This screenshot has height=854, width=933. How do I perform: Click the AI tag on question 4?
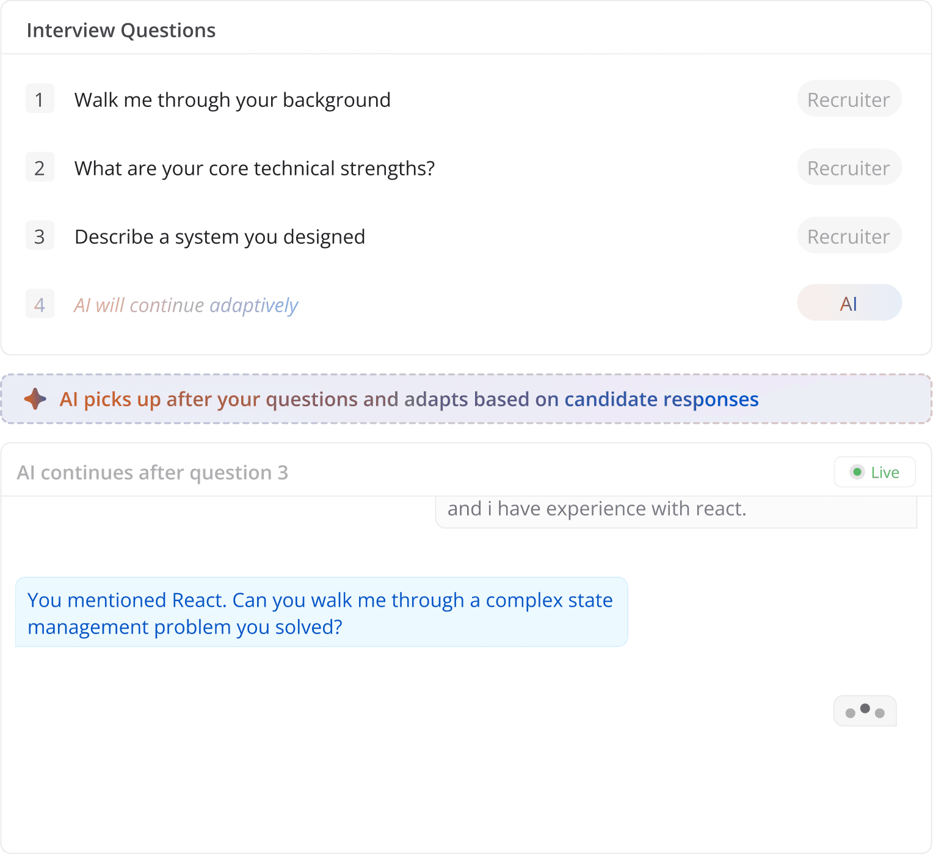pos(849,303)
